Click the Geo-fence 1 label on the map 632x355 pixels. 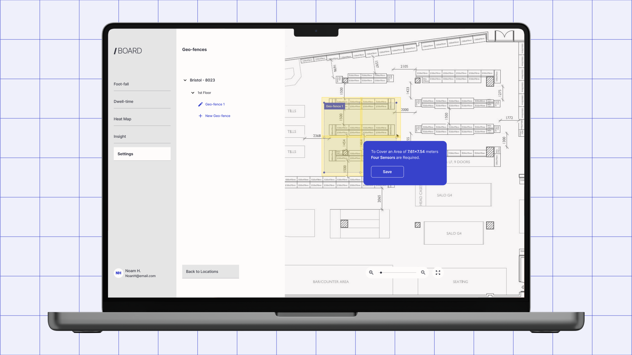(x=334, y=106)
